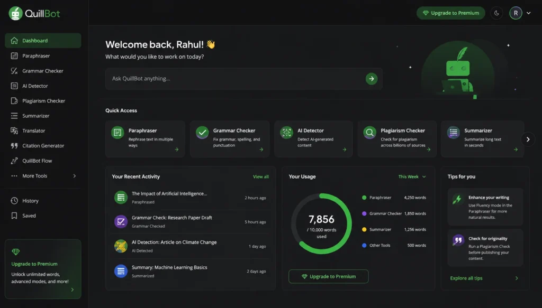Click Upgrade to Premium in Your Usage
Screen dimensions: 542x308
[x=328, y=277]
